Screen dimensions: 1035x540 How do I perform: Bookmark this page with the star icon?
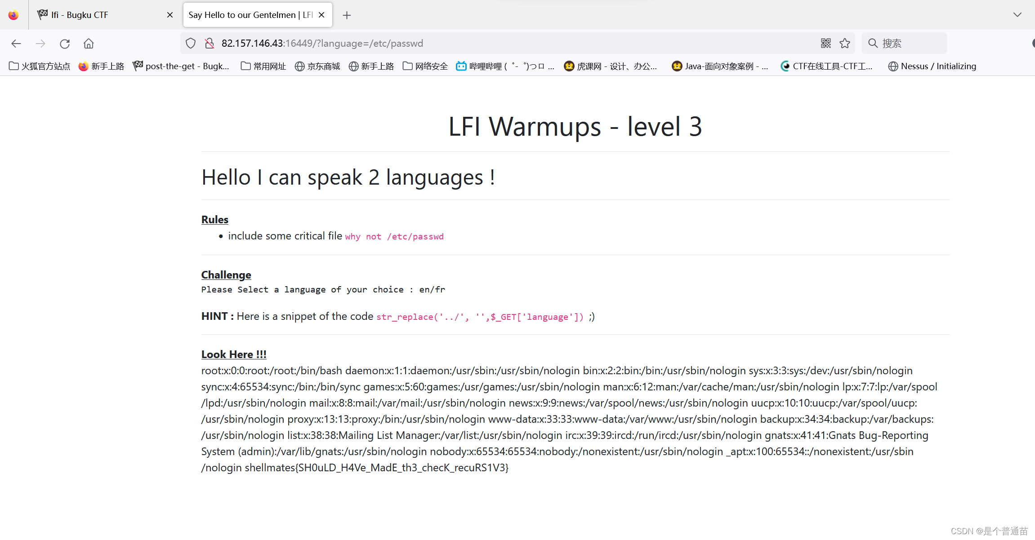845,43
